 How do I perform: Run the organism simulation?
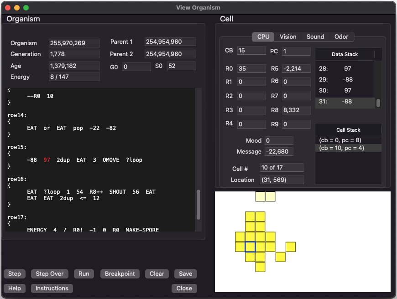click(x=84, y=274)
